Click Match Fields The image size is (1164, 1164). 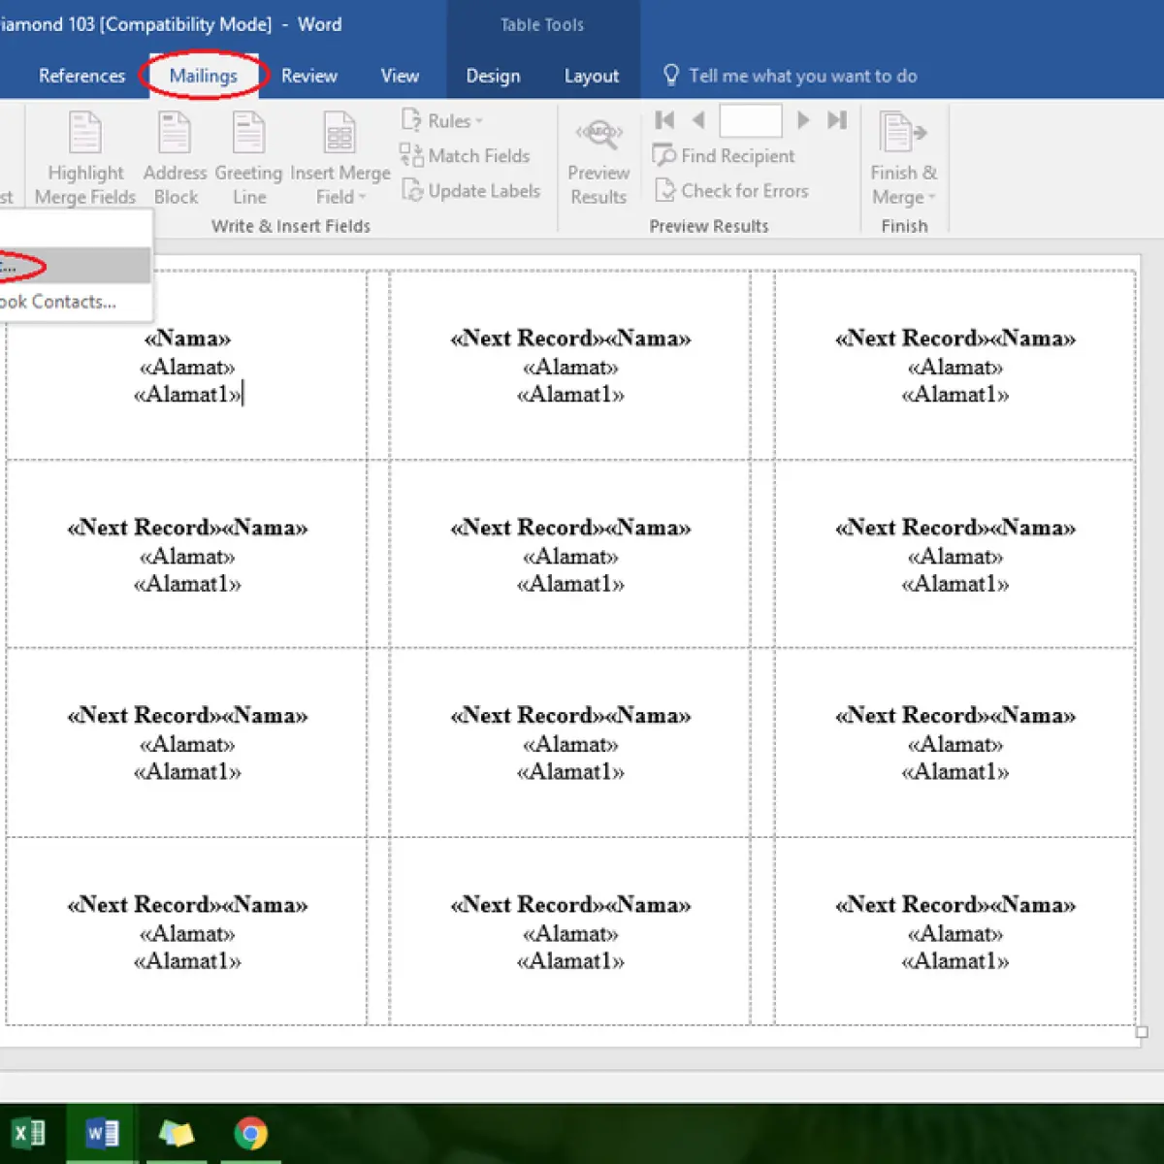click(466, 155)
